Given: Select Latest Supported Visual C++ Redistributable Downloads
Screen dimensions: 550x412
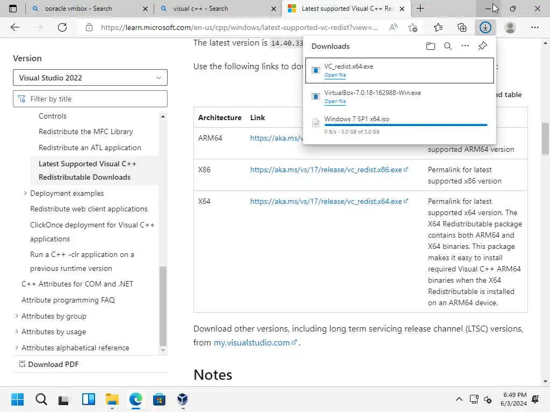Looking at the screenshot, I should pos(88,171).
